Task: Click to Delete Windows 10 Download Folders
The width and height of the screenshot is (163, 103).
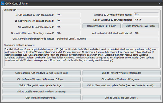Action: [x=42, y=79]
